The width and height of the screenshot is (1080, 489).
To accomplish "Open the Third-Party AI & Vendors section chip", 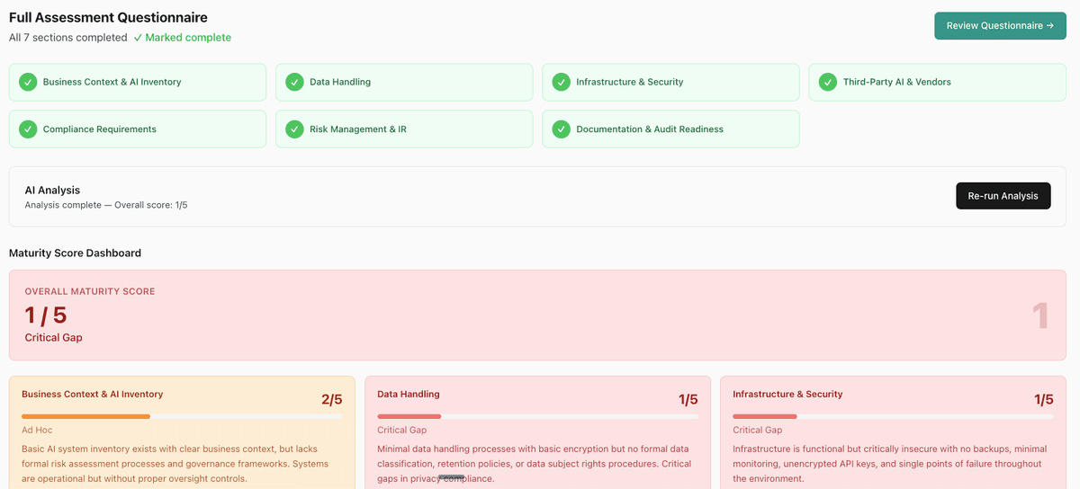I will tap(938, 82).
